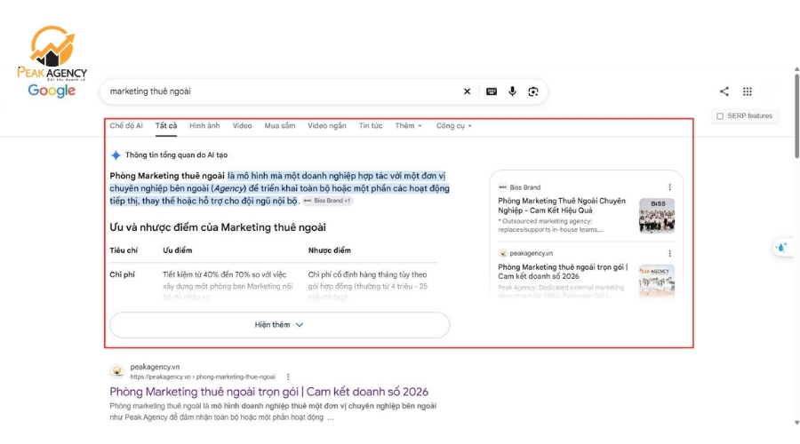Image resolution: width=800 pixels, height=444 pixels.
Task: Click Biss Brand team photo thumbnail
Action: tap(657, 216)
